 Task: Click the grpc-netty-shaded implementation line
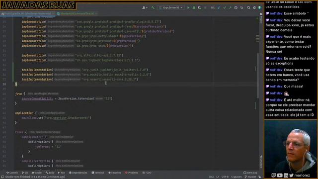84,36
